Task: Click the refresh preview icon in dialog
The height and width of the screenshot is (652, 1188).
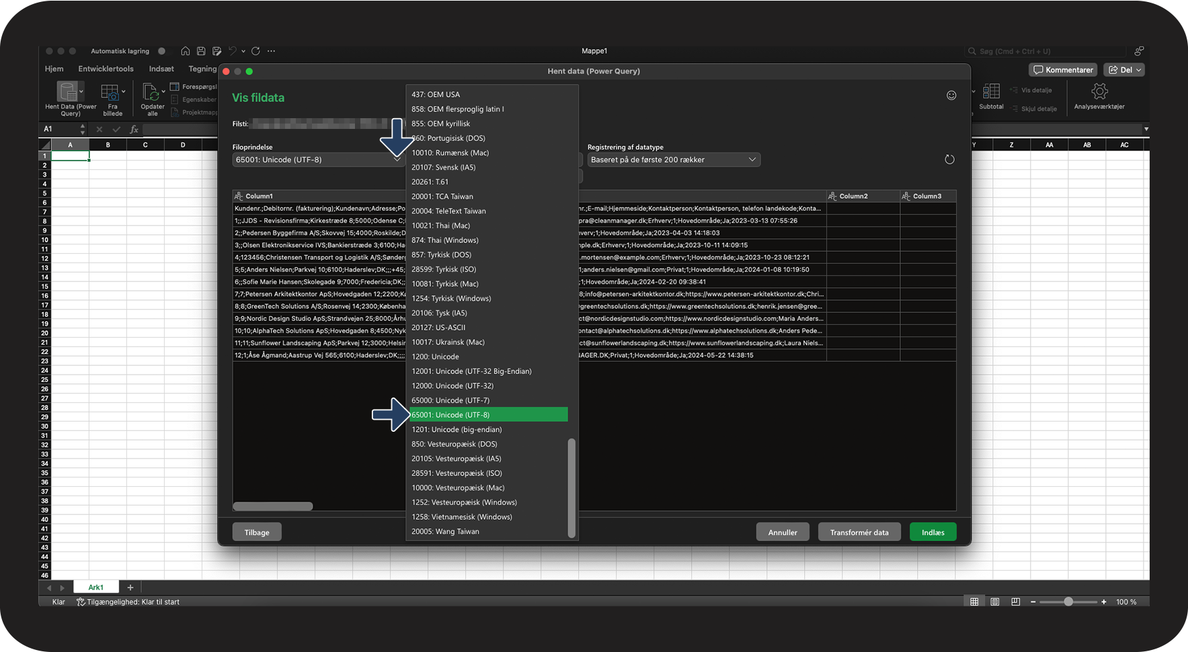Action: coord(949,160)
